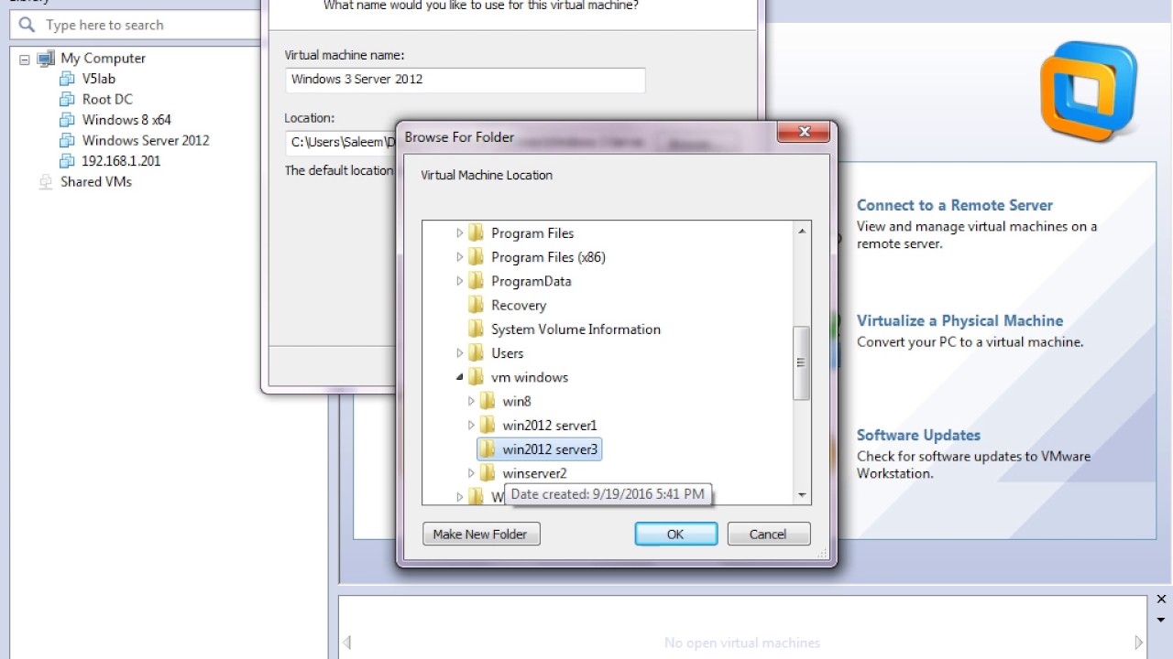Screen dimensions: 1173x659
Task: Expand the winserver2 folder node
Action: (472, 473)
